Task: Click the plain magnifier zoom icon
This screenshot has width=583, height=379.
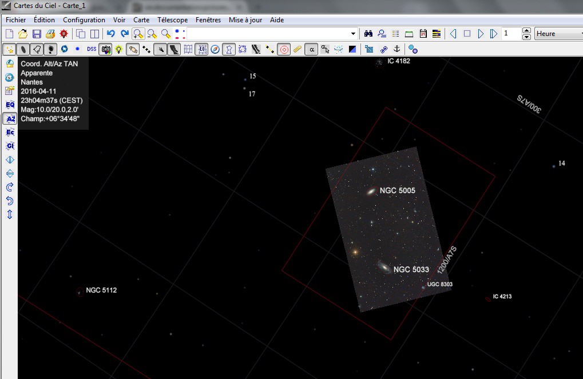Action: (x=166, y=34)
